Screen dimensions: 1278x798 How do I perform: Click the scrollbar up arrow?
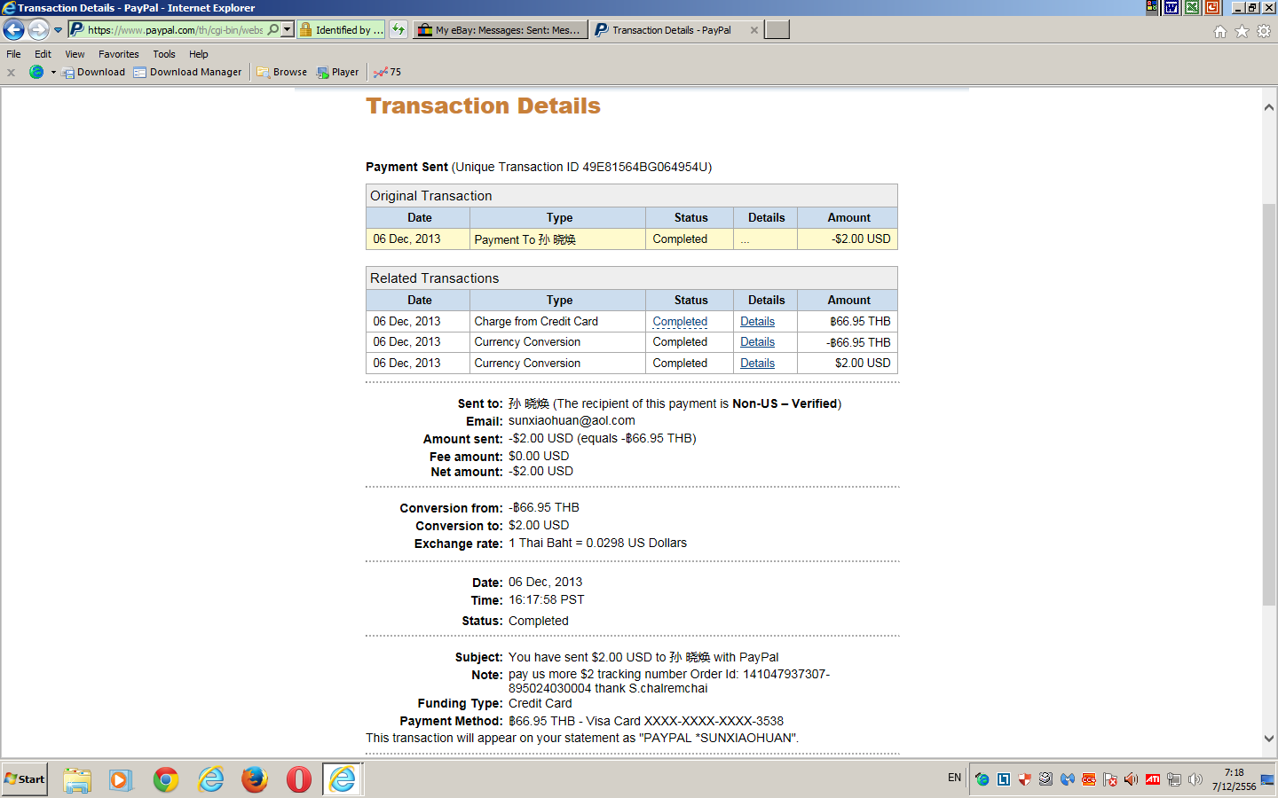tap(1269, 107)
